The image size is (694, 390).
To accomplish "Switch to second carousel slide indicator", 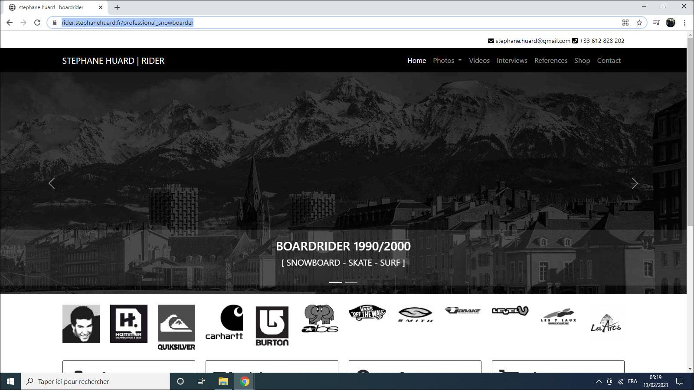I will click(x=351, y=282).
